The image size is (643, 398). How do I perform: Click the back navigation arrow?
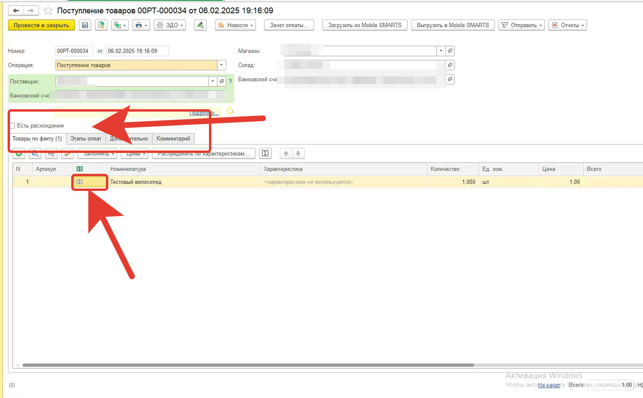[16, 10]
